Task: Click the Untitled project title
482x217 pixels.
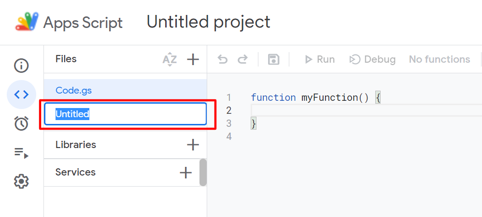Action: click(x=209, y=22)
